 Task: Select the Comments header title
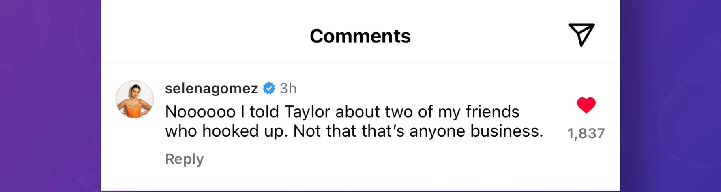360,36
